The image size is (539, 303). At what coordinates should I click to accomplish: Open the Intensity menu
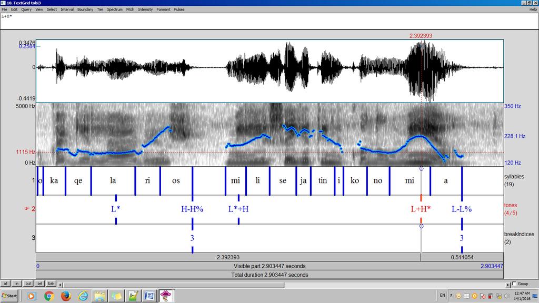pos(145,9)
